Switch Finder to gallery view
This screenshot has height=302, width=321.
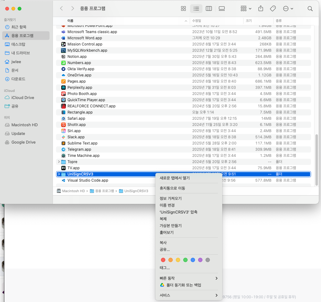click(x=222, y=9)
